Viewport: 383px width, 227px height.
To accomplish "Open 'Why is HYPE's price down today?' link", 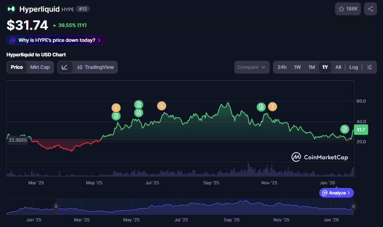I will point(56,40).
